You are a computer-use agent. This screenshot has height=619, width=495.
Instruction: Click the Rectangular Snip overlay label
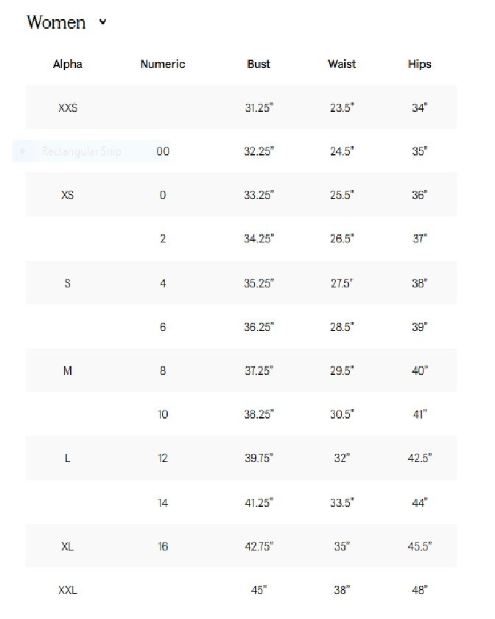point(82,151)
